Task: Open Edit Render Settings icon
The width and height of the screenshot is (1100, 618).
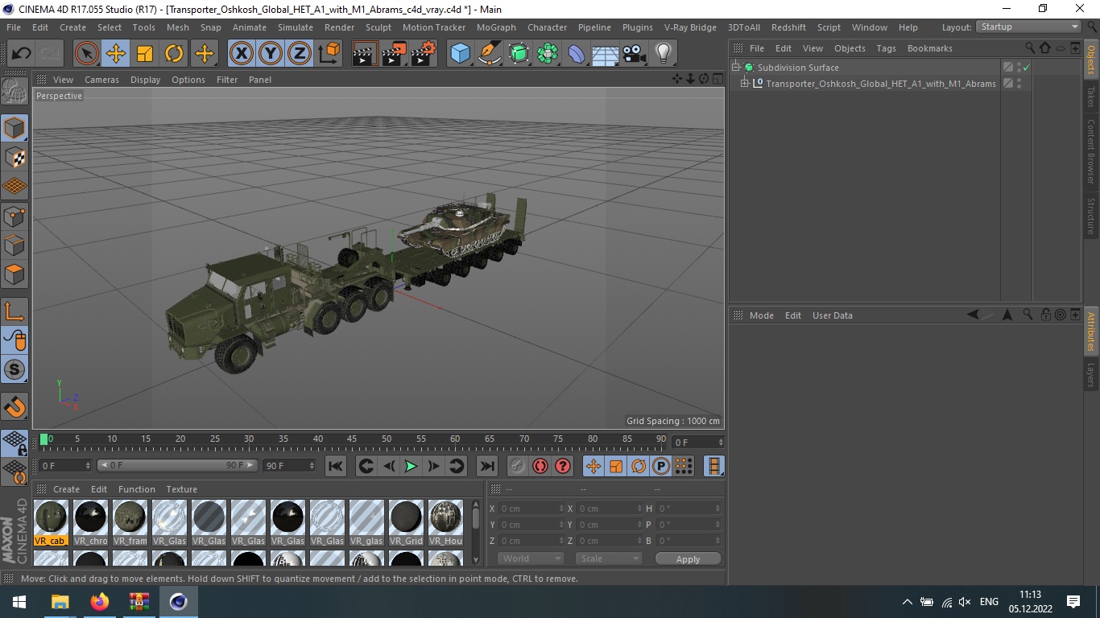Action: coord(424,54)
